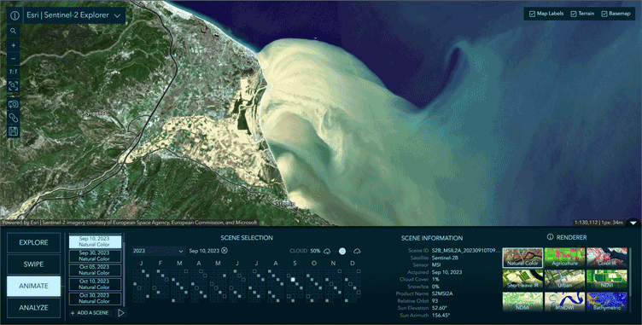Copy link using the chain icon

(14, 118)
